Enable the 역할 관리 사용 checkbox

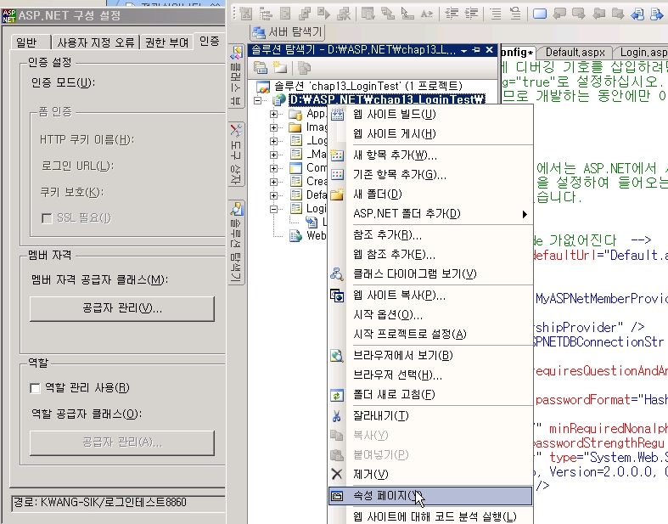(x=35, y=388)
